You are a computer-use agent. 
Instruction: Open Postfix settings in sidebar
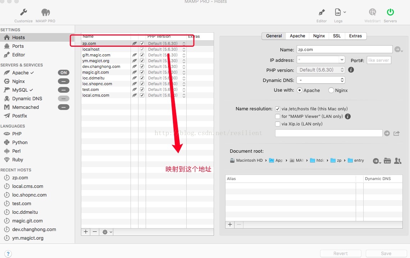[20, 116]
